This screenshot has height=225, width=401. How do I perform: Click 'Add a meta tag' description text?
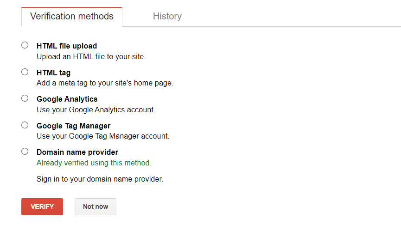104,83
